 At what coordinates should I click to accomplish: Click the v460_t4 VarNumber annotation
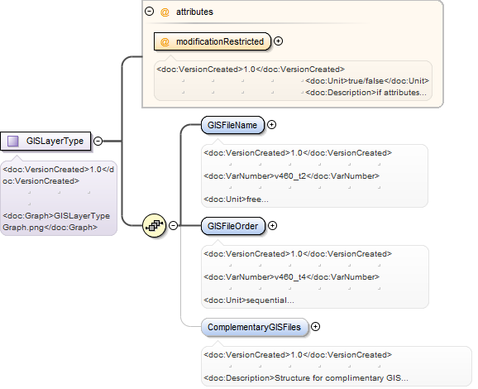(x=291, y=277)
